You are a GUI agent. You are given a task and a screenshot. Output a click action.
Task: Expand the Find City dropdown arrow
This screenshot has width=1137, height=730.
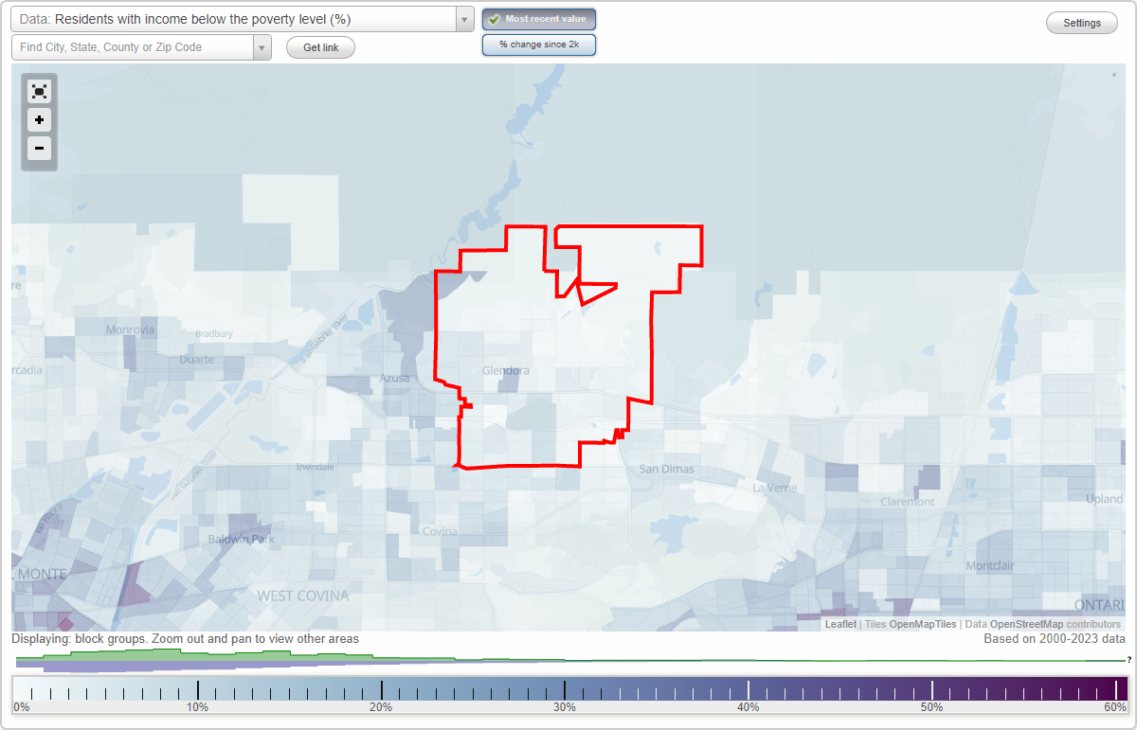(x=262, y=46)
